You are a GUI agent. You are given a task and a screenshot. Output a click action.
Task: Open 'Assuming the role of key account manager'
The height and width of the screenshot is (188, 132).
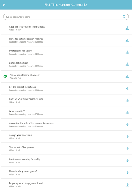pos(66,124)
